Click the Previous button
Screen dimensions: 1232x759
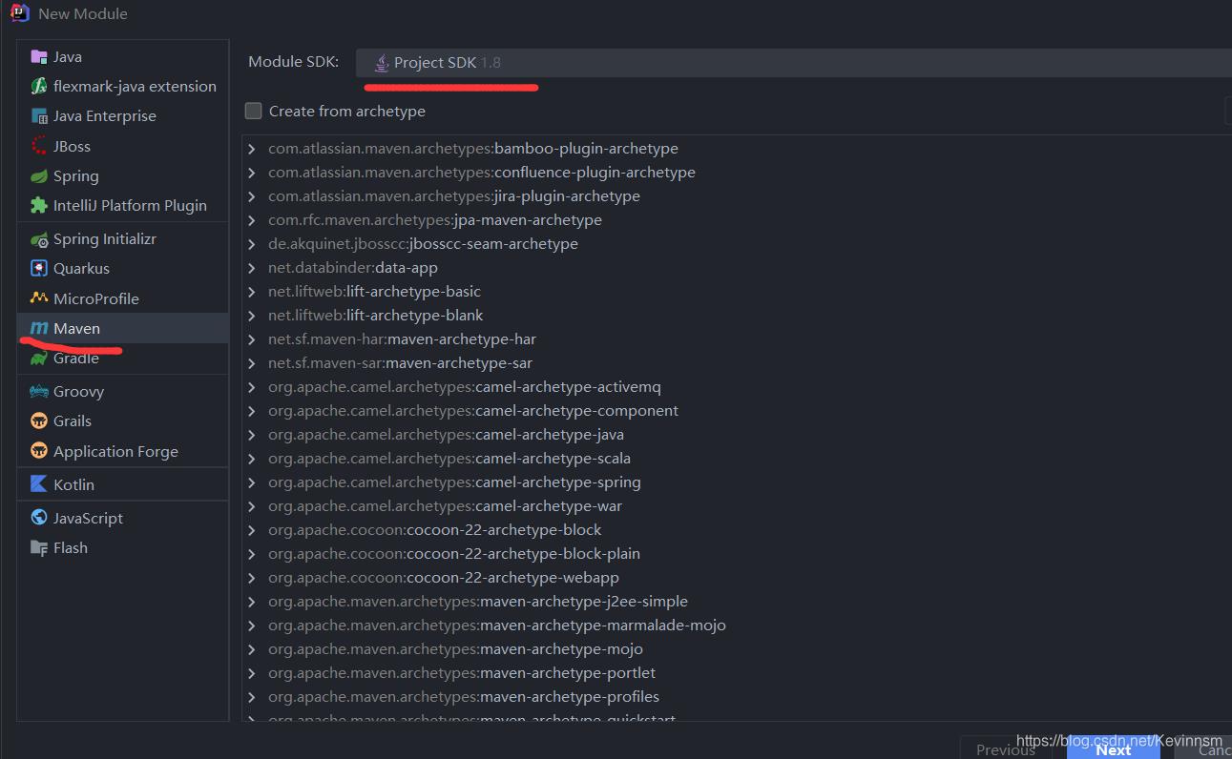pyautogui.click(x=1006, y=749)
